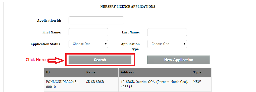Click the Name column header
This screenshot has width=256, height=92.
pyautogui.click(x=101, y=72)
